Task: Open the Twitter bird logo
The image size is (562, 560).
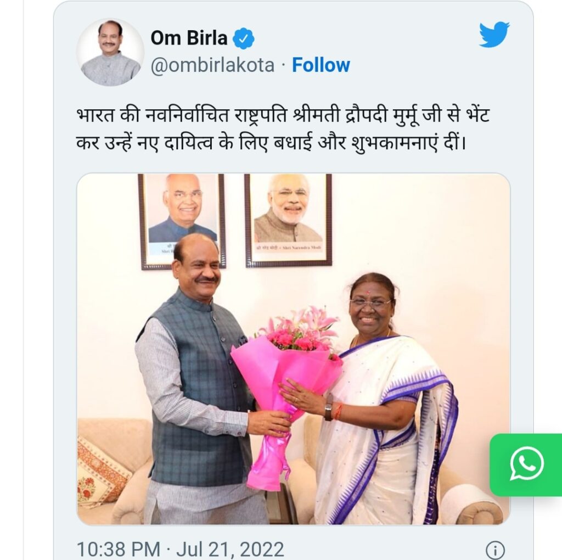Action: [x=494, y=35]
